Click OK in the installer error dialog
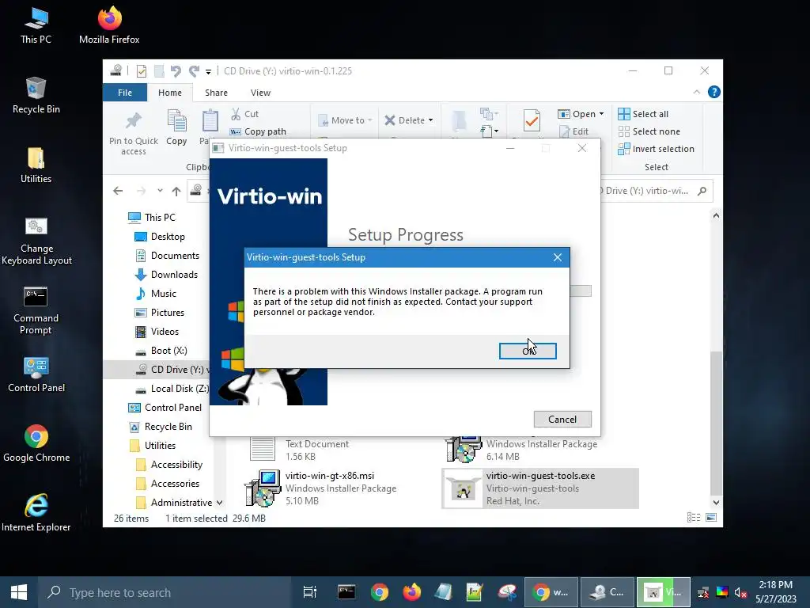This screenshot has height=608, width=810. 528,351
